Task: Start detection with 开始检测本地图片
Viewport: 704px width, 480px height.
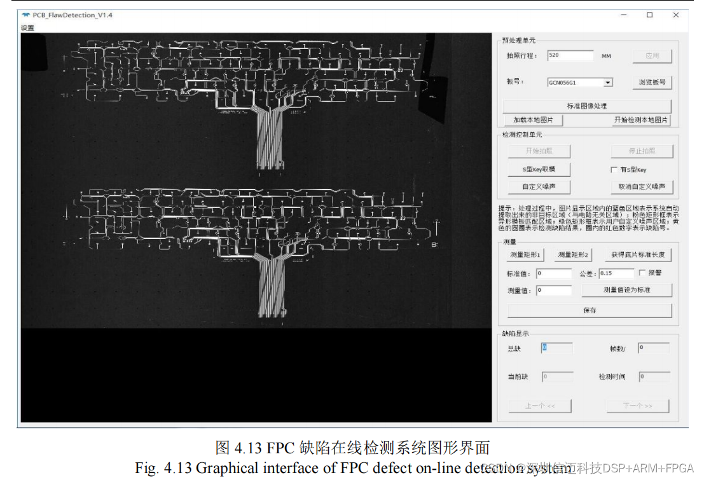Action: point(641,120)
